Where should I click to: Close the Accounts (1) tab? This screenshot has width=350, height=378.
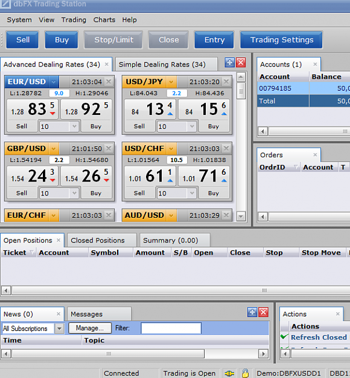315,64
